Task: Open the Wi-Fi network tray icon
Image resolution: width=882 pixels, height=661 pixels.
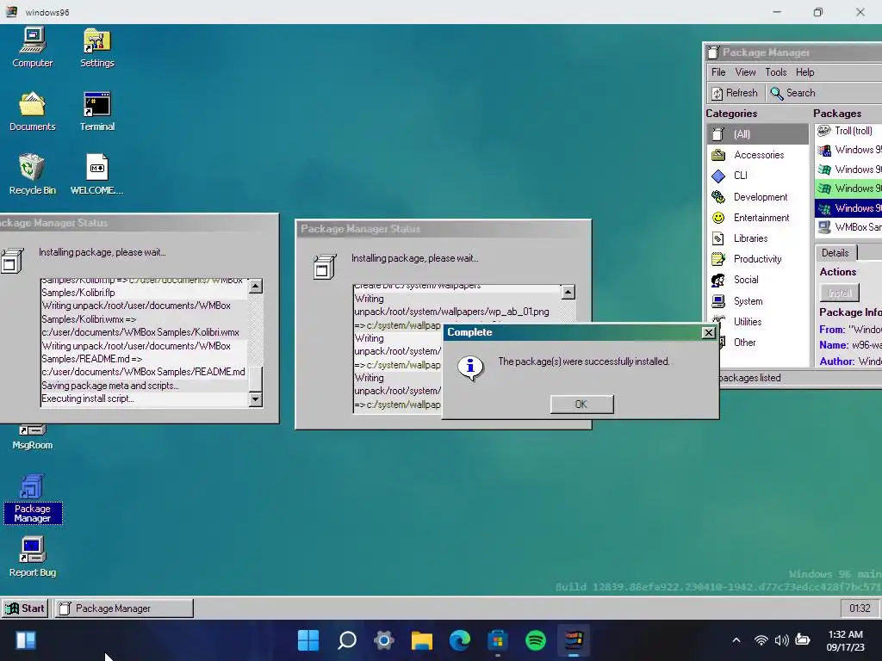Action: pyautogui.click(x=761, y=640)
